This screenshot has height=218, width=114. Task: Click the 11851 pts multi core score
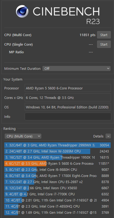pyautogui.click(x=87, y=35)
